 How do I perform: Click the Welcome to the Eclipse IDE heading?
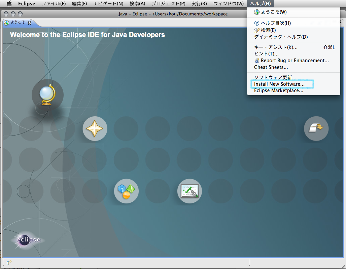click(x=88, y=35)
